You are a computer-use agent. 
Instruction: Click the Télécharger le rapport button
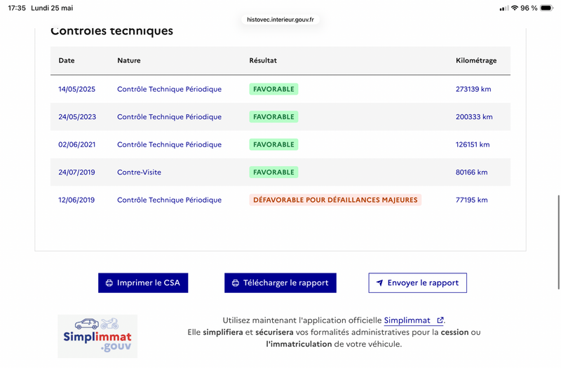(280, 283)
